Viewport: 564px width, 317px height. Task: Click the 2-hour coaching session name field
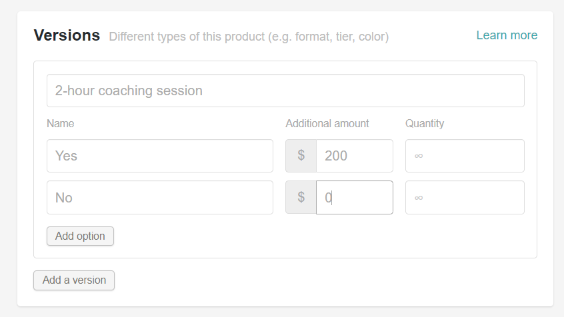[285, 91]
